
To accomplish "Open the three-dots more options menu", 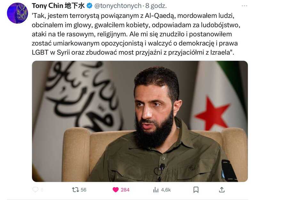I will click(244, 6).
